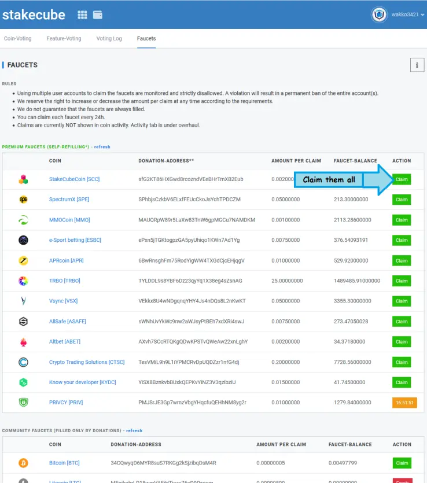Open Know your developer [KYDC] link
The image size is (427, 483).
[83, 382]
